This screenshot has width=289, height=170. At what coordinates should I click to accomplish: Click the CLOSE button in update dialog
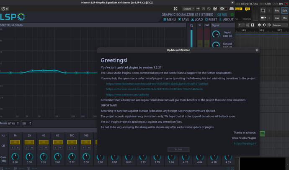178,149
